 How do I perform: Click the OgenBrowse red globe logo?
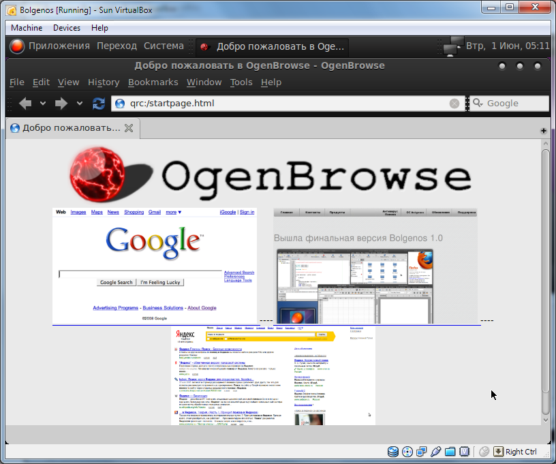click(97, 174)
